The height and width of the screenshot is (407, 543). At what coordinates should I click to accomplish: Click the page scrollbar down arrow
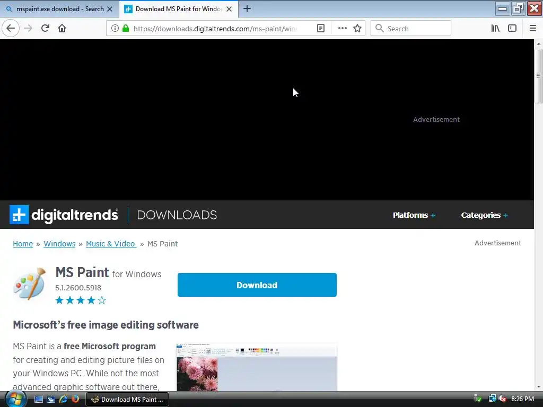pos(539,387)
